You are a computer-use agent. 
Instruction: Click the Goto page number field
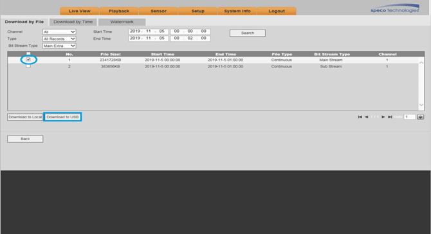click(x=409, y=117)
